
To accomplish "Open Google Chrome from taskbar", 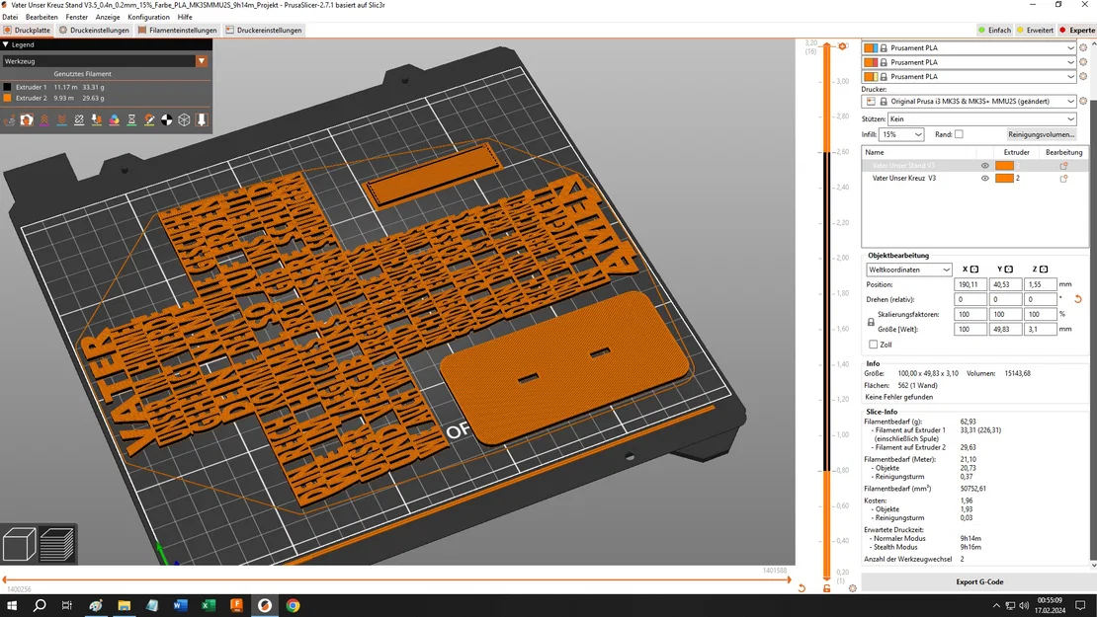I will (x=293, y=605).
